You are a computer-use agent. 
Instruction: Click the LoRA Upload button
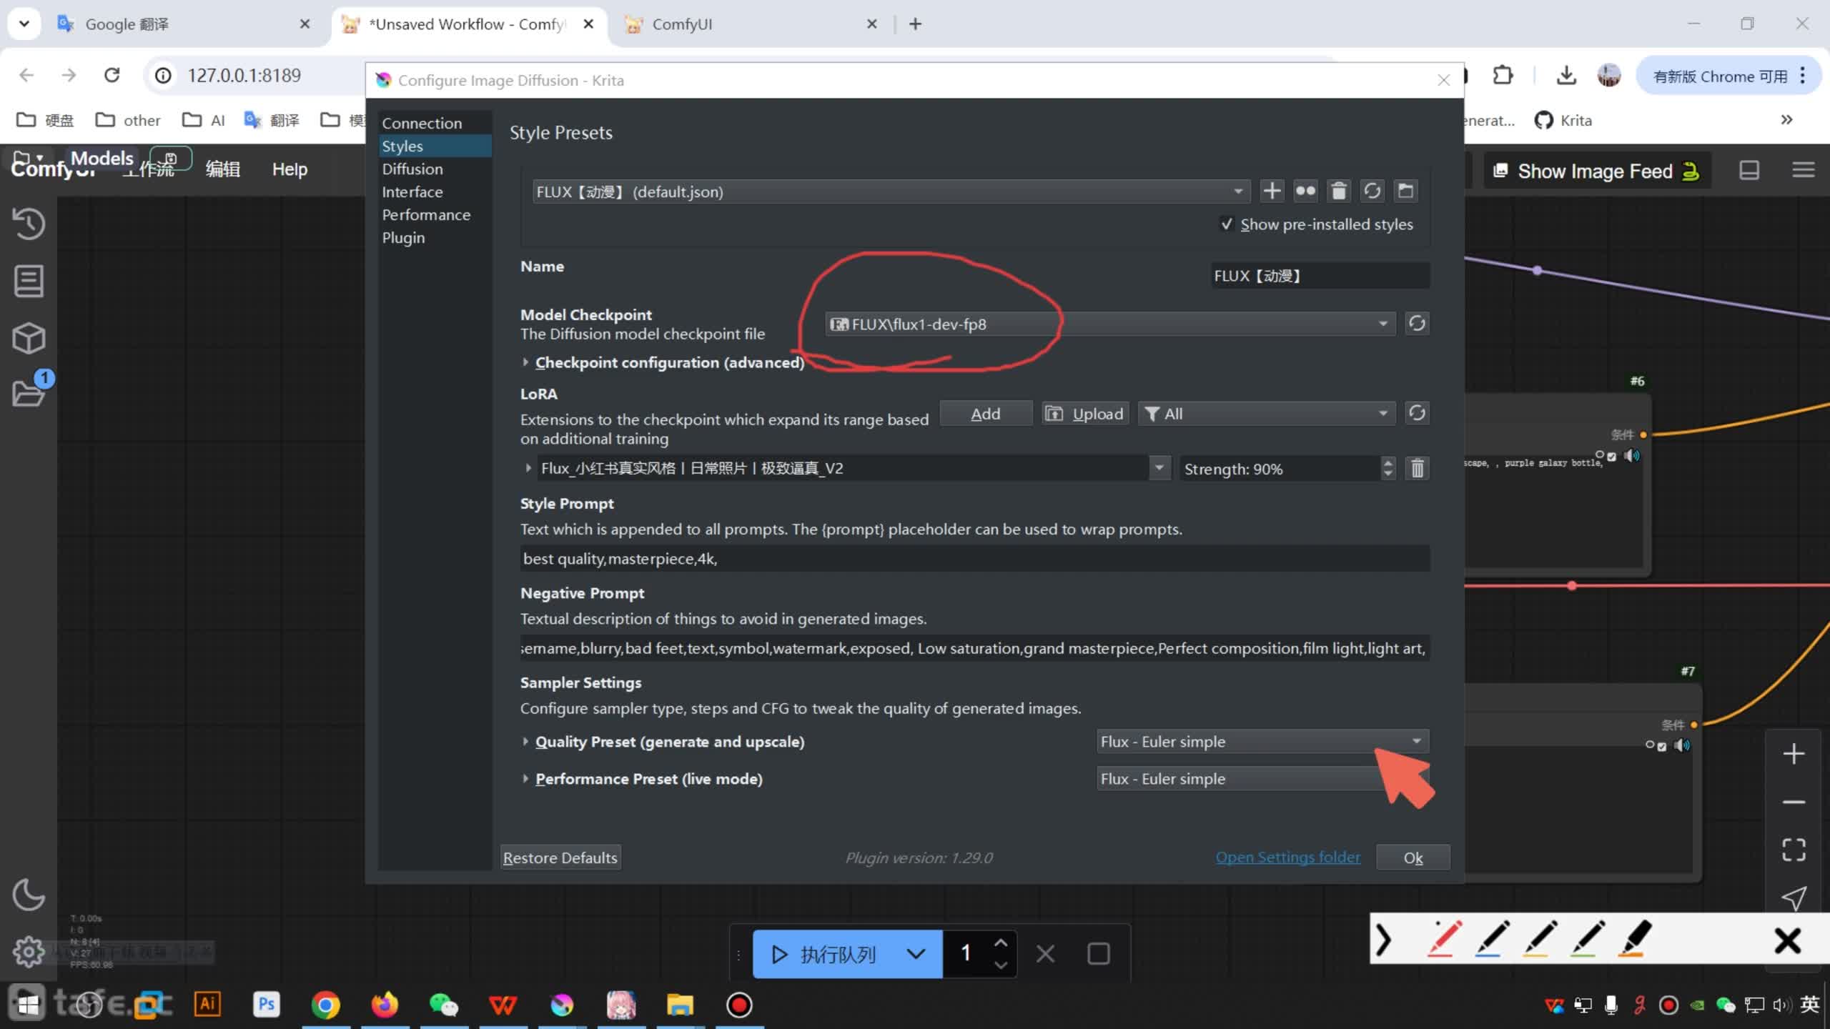pyautogui.click(x=1084, y=414)
